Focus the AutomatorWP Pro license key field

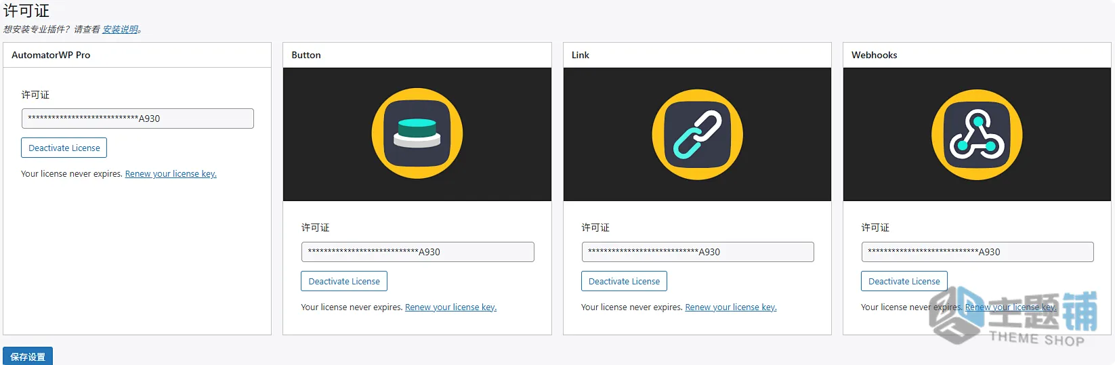tap(138, 119)
